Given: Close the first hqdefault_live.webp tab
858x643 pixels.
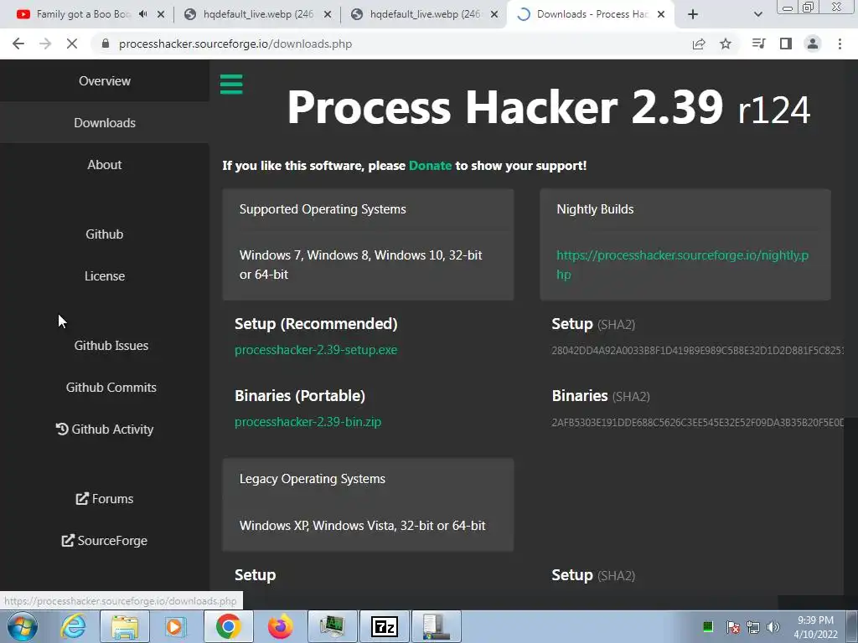Looking at the screenshot, I should [328, 14].
